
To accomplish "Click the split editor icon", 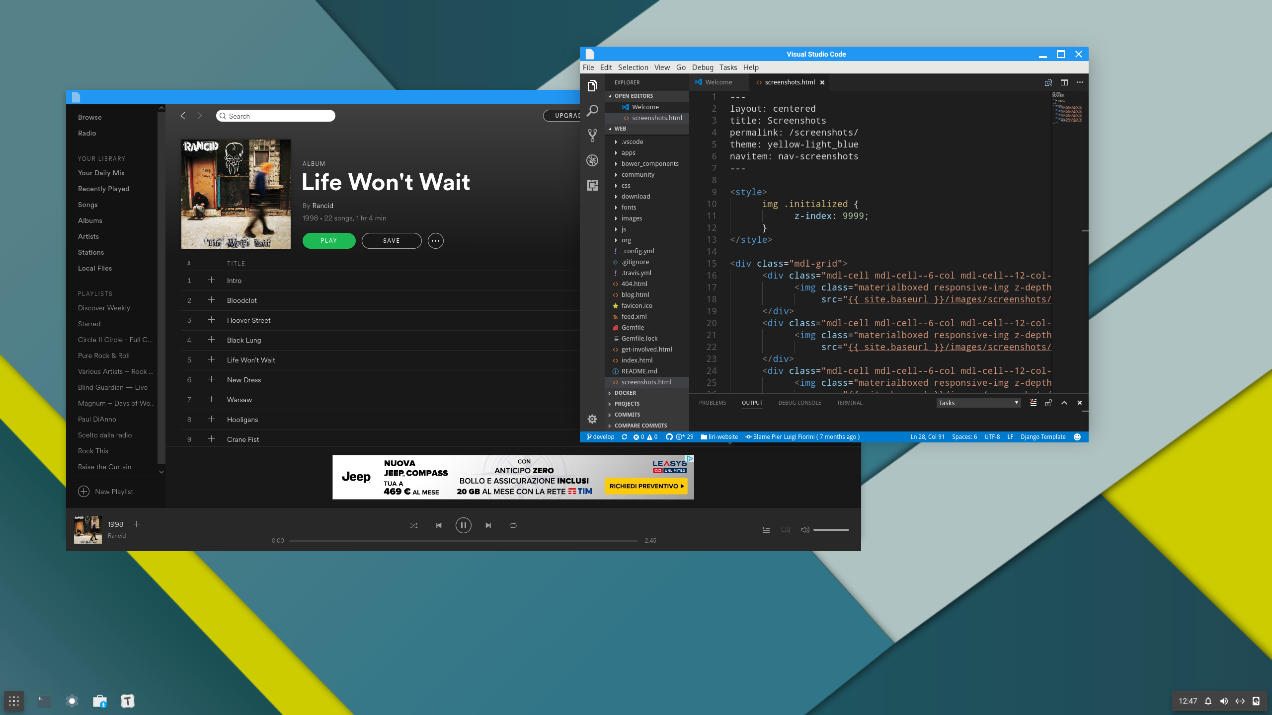I will [1064, 82].
